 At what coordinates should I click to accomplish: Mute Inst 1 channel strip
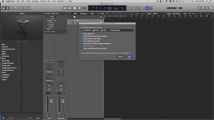[47, 116]
